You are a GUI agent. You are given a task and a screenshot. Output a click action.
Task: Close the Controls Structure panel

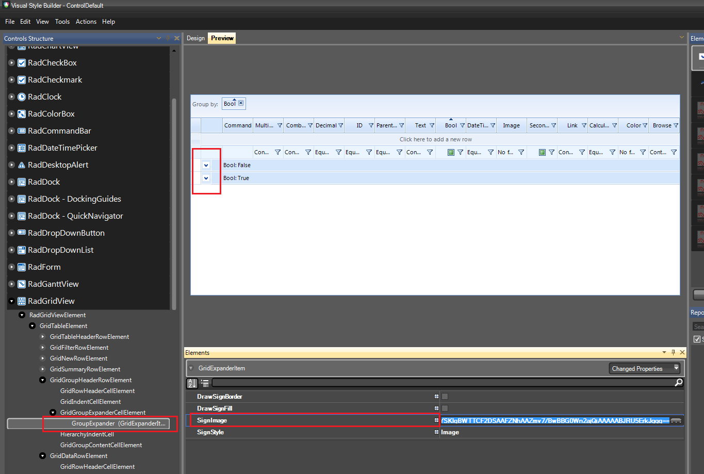[x=177, y=38]
